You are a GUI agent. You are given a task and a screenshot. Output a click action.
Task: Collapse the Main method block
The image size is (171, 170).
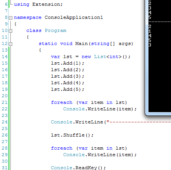pos(11,44)
